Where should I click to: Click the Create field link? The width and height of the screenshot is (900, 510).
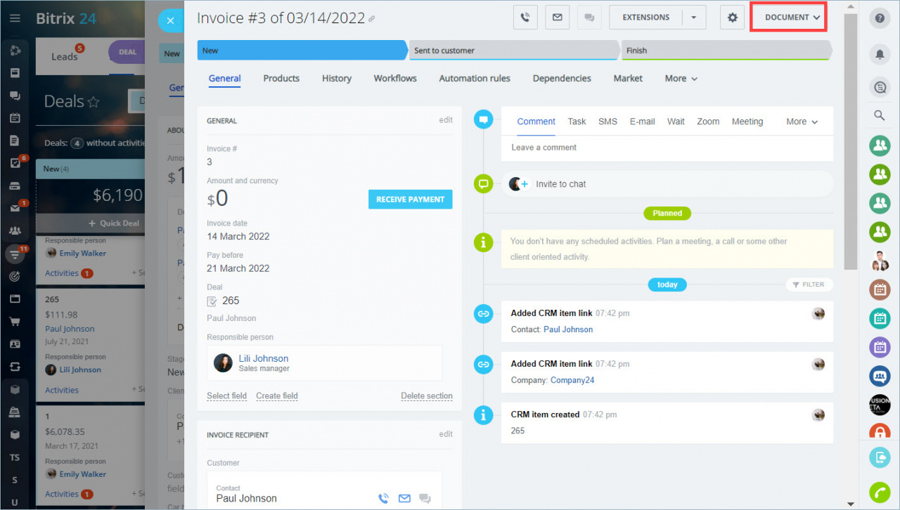click(x=277, y=396)
